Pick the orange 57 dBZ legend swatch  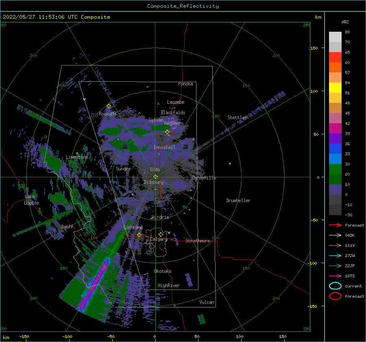[x=335, y=68]
